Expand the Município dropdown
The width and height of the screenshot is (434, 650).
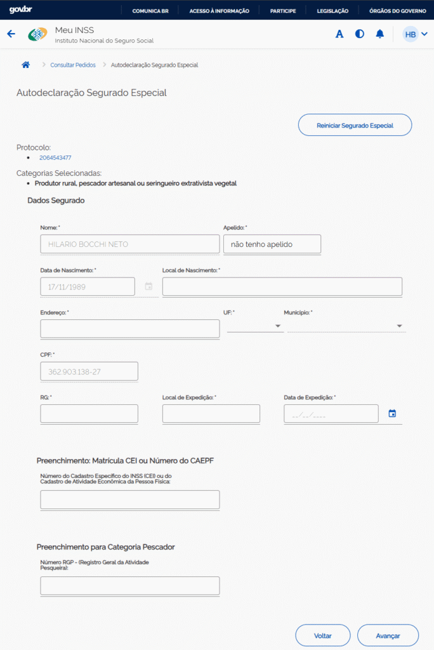click(x=346, y=326)
